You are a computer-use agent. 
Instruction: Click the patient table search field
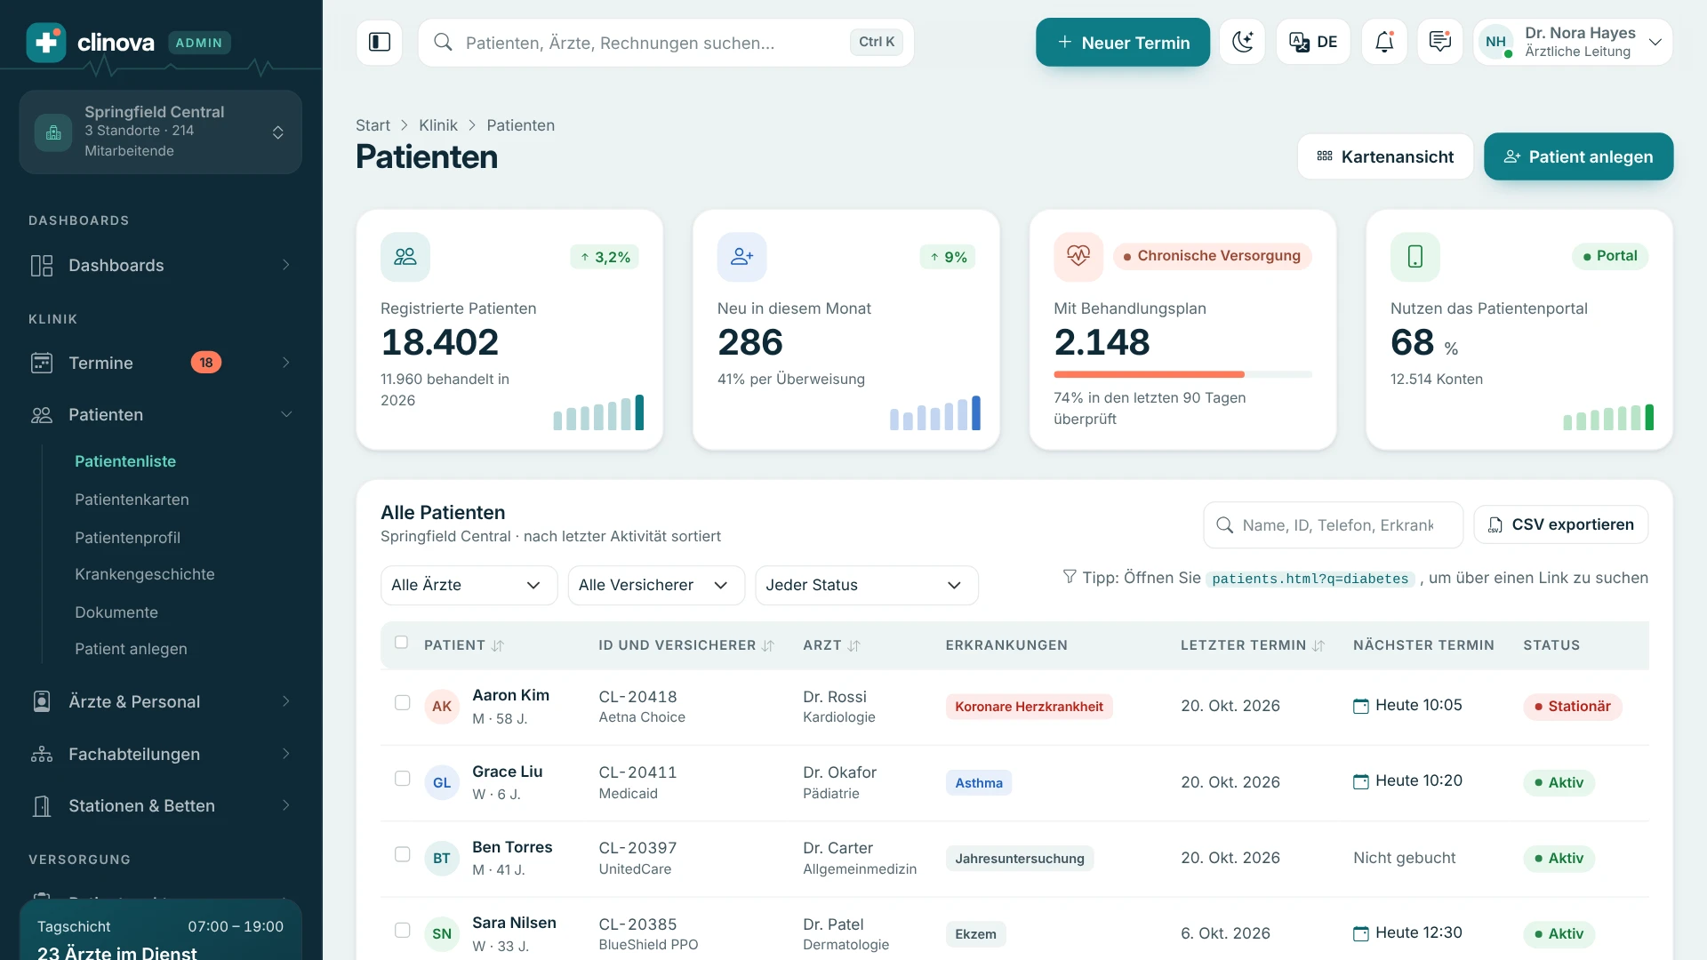1333,525
